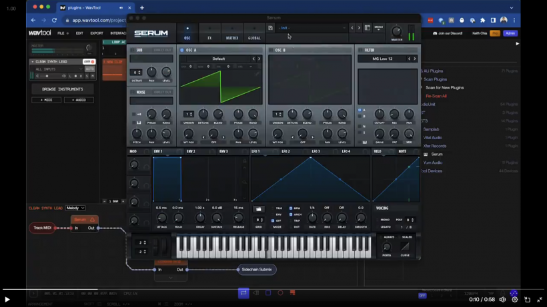The image size is (547, 307).
Task: Switch to the Serum FX tab
Action: point(209,33)
